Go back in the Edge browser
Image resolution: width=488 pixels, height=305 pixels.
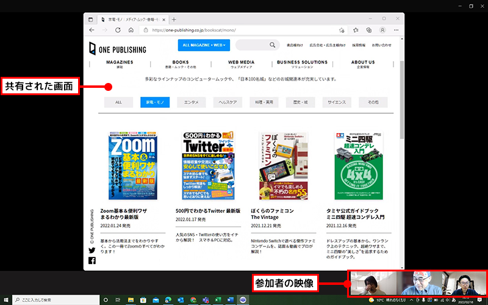click(91, 30)
